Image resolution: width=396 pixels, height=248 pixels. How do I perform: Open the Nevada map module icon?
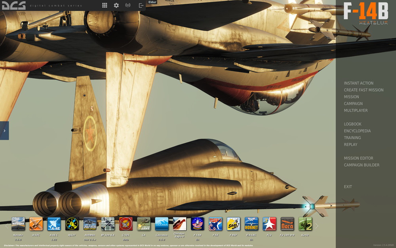(x=18, y=224)
